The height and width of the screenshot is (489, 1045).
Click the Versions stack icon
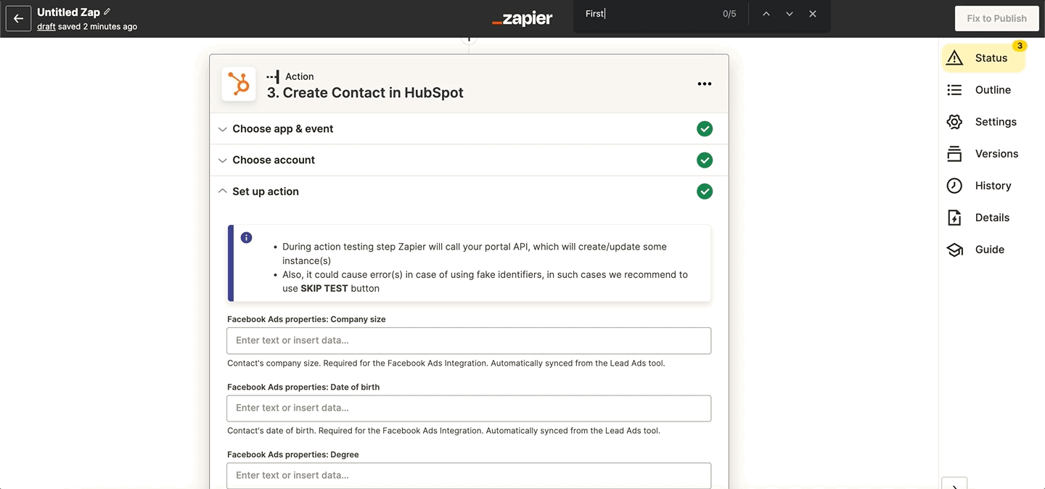click(954, 154)
